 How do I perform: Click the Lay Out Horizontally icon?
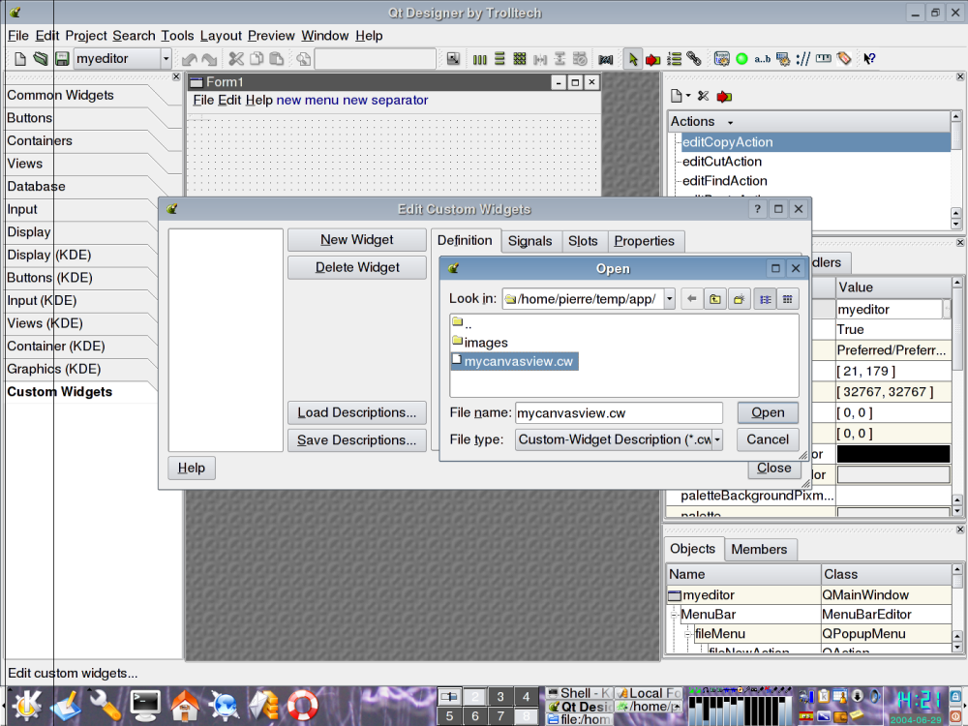(480, 59)
